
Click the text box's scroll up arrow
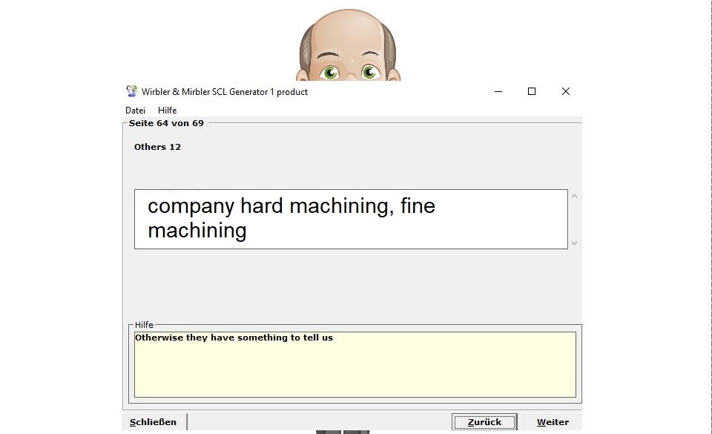574,197
